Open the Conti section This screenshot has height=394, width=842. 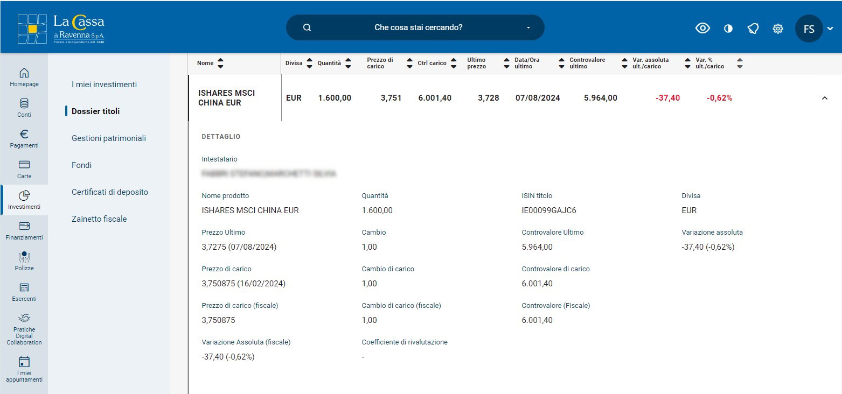click(x=24, y=108)
